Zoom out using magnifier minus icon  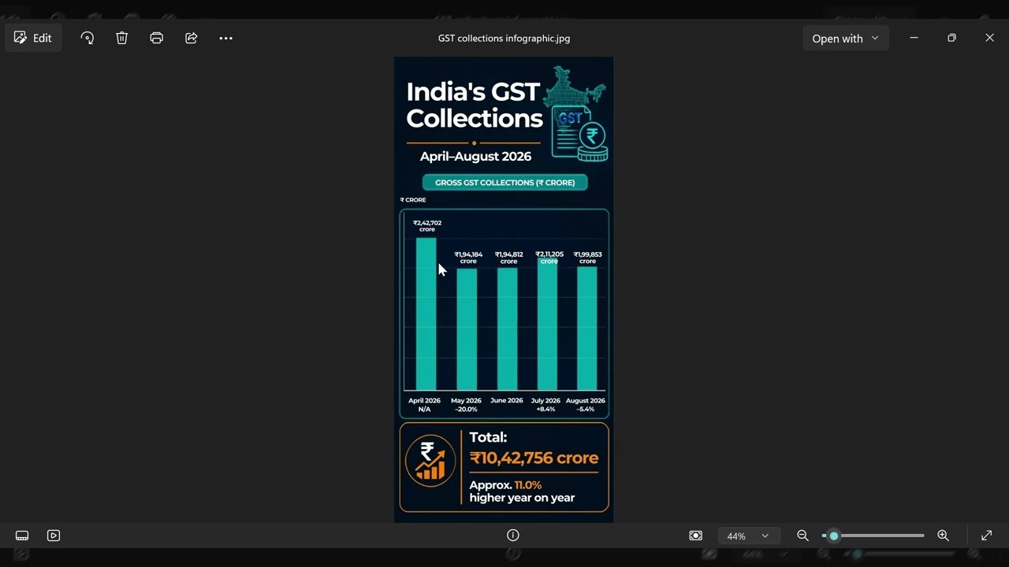pos(803,535)
